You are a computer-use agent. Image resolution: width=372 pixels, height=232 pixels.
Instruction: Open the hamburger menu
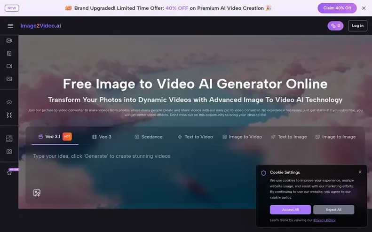coord(10,26)
